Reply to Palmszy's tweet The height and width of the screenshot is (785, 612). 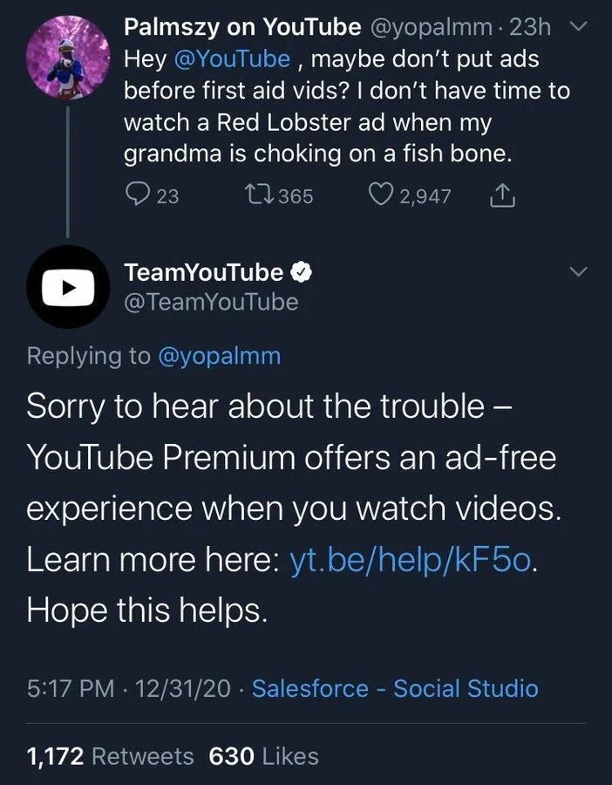[139, 195]
